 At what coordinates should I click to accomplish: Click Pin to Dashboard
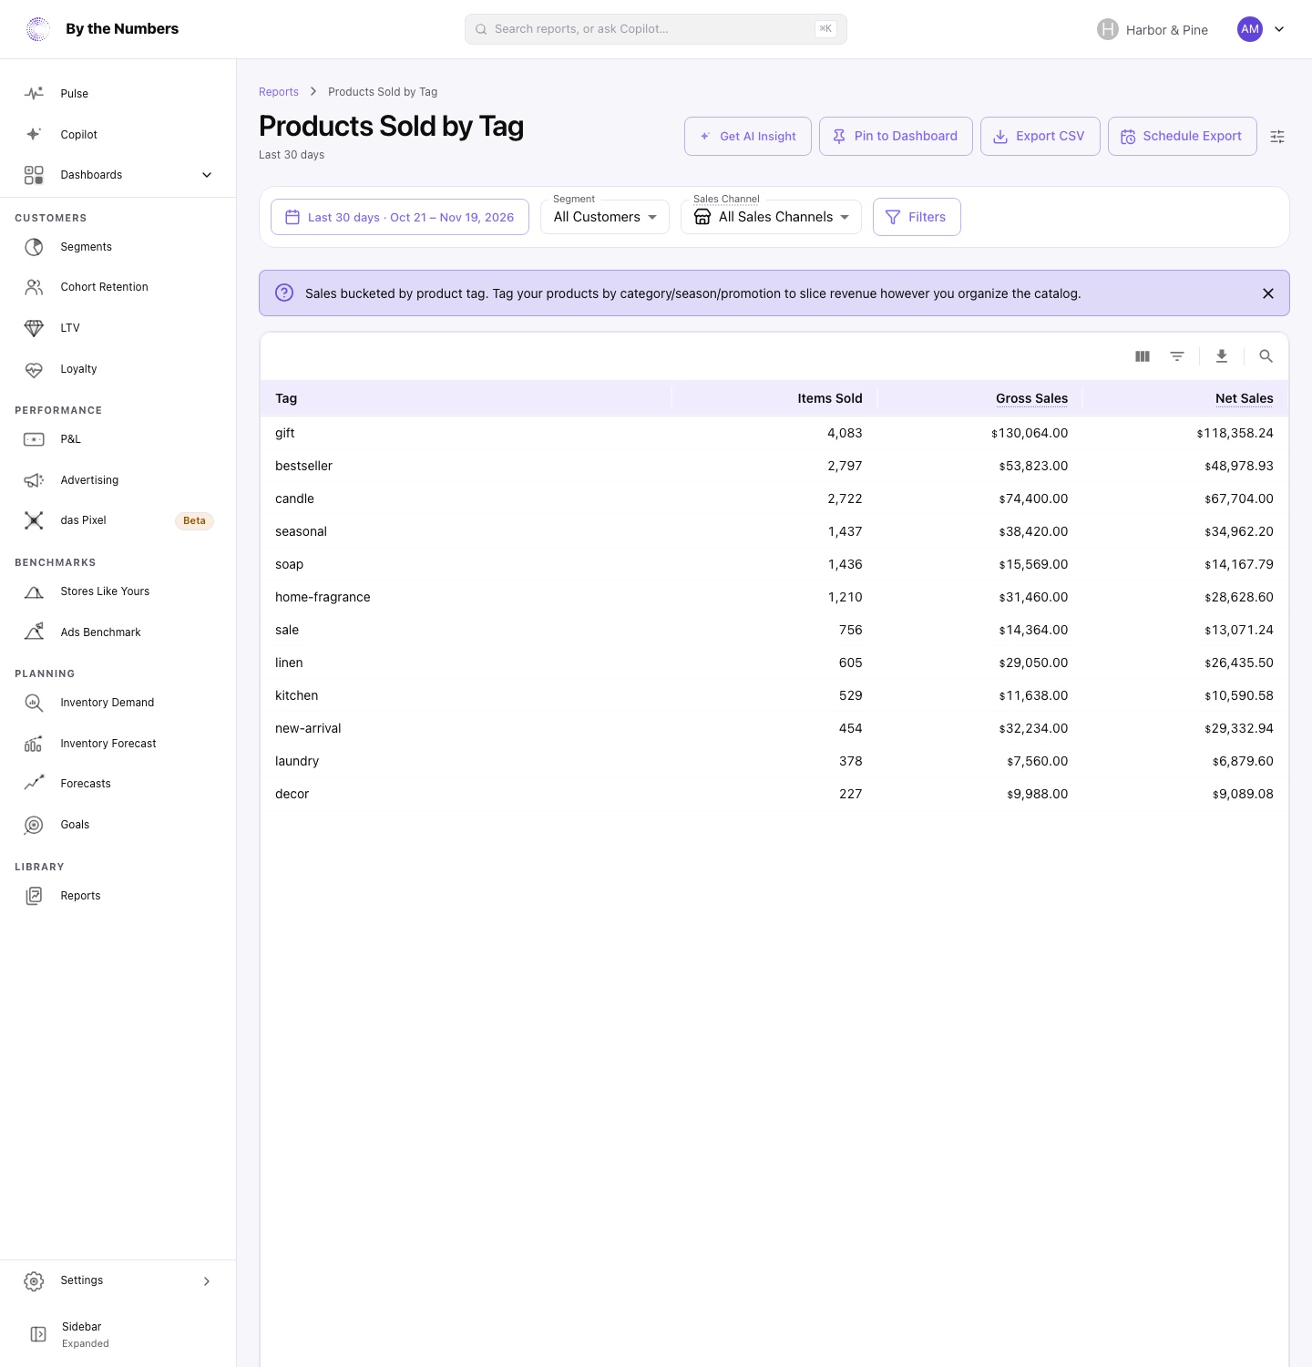896,136
